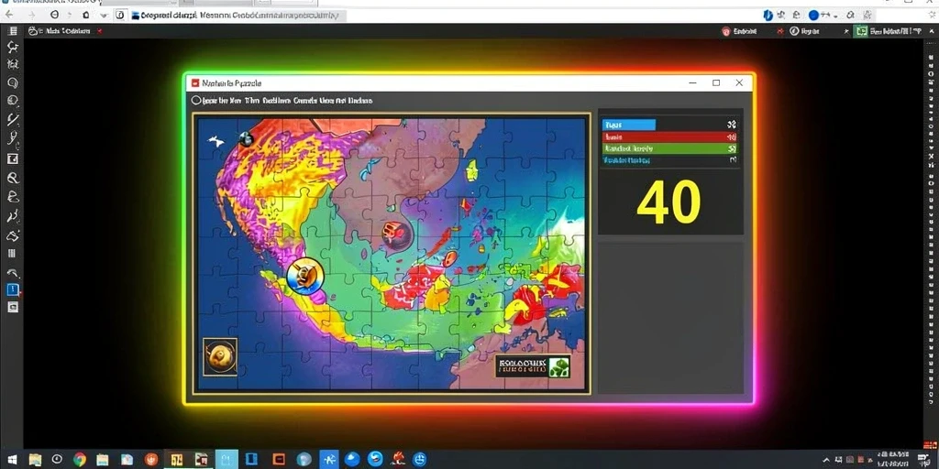The width and height of the screenshot is (939, 469).
Task: Switch to the left app tab beside the list icon
Action: (60, 31)
